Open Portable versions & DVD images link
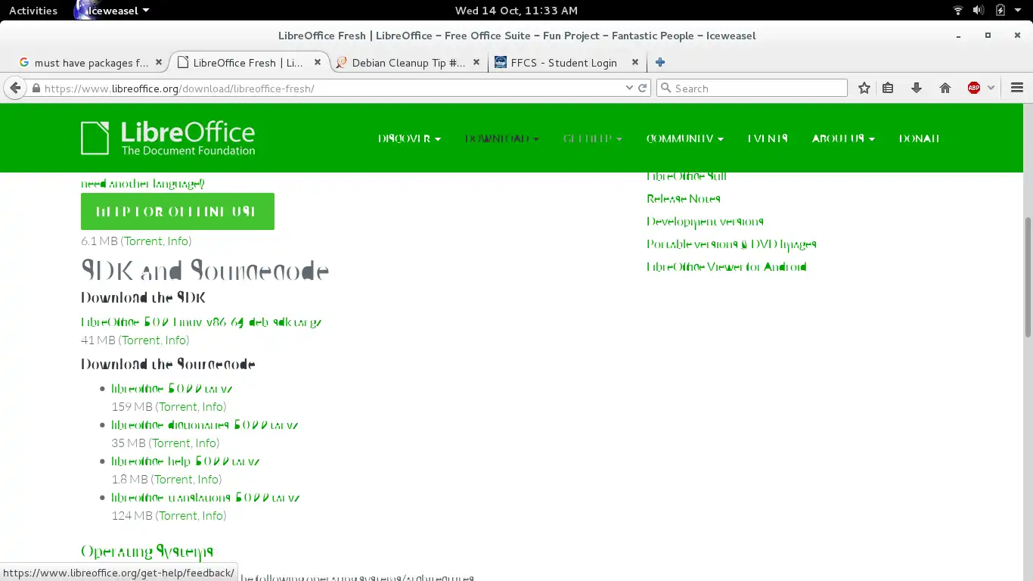The image size is (1033, 581). [x=731, y=244]
